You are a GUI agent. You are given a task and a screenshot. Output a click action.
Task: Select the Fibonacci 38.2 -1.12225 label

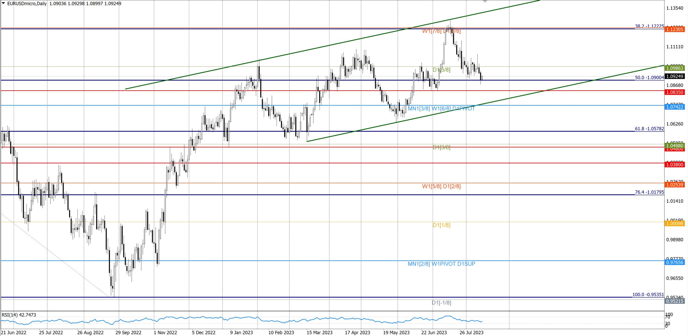click(x=649, y=26)
